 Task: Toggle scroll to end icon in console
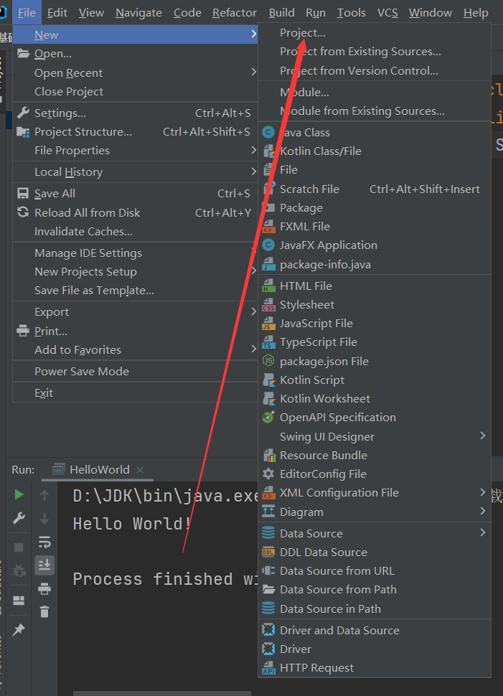click(44, 565)
